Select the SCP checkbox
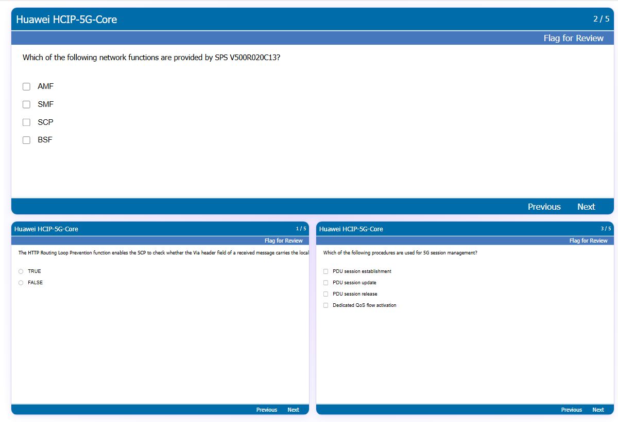618x422 pixels. pos(26,122)
